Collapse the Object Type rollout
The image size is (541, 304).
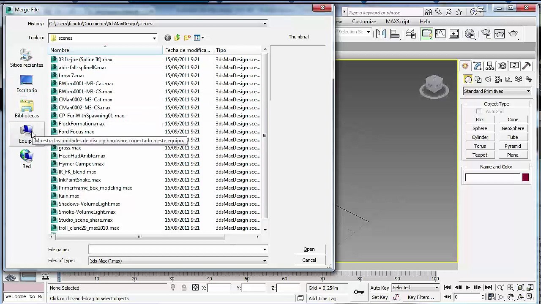[x=466, y=104]
